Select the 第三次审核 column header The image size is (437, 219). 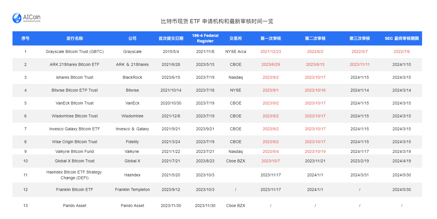coord(360,38)
